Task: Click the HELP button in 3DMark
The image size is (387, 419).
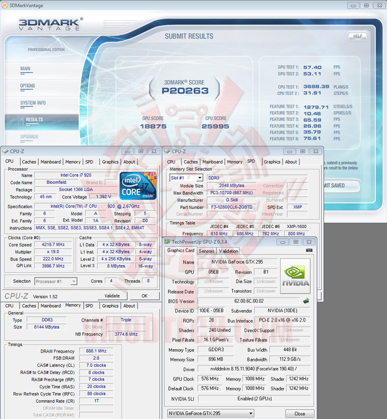Action: tap(357, 36)
